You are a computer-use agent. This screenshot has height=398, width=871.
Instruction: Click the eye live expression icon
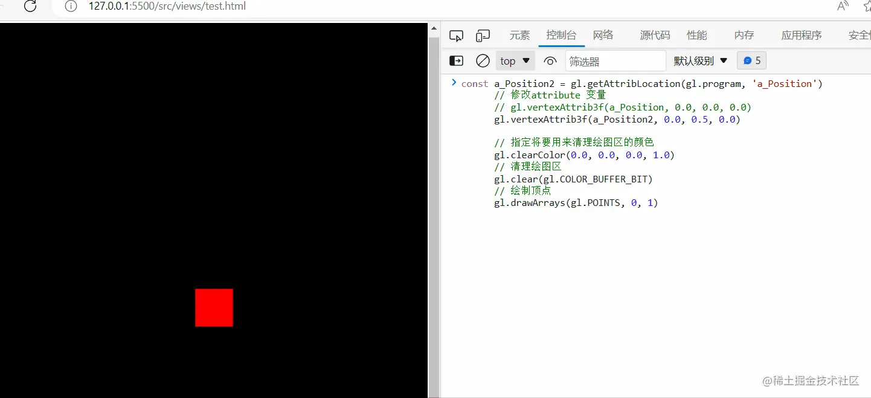550,60
